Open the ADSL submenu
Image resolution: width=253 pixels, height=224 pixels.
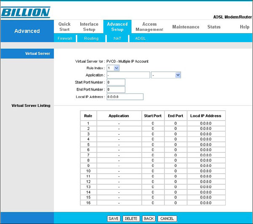[140, 38]
